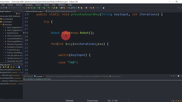
Task: Open the Help menu
Action: 70,5
